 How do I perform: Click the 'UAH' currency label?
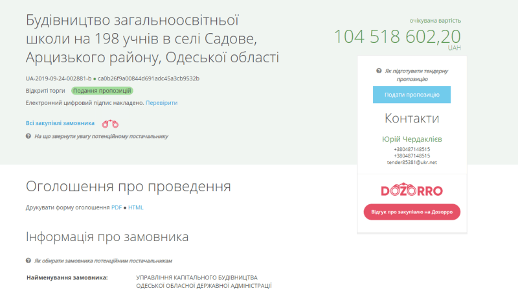(455, 48)
